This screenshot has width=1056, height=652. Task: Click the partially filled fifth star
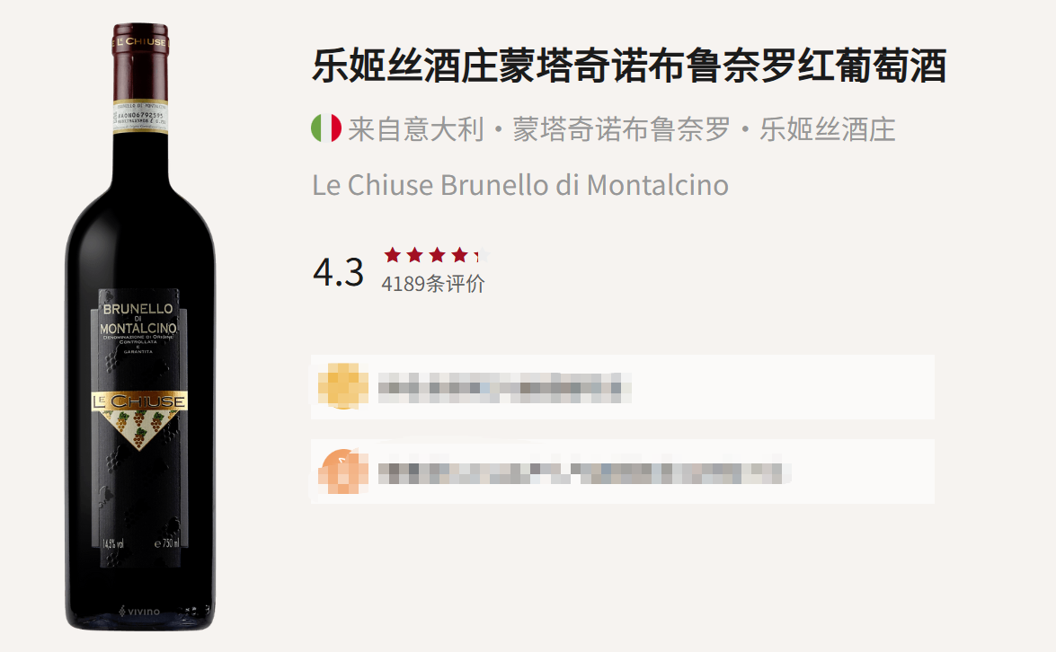point(482,255)
